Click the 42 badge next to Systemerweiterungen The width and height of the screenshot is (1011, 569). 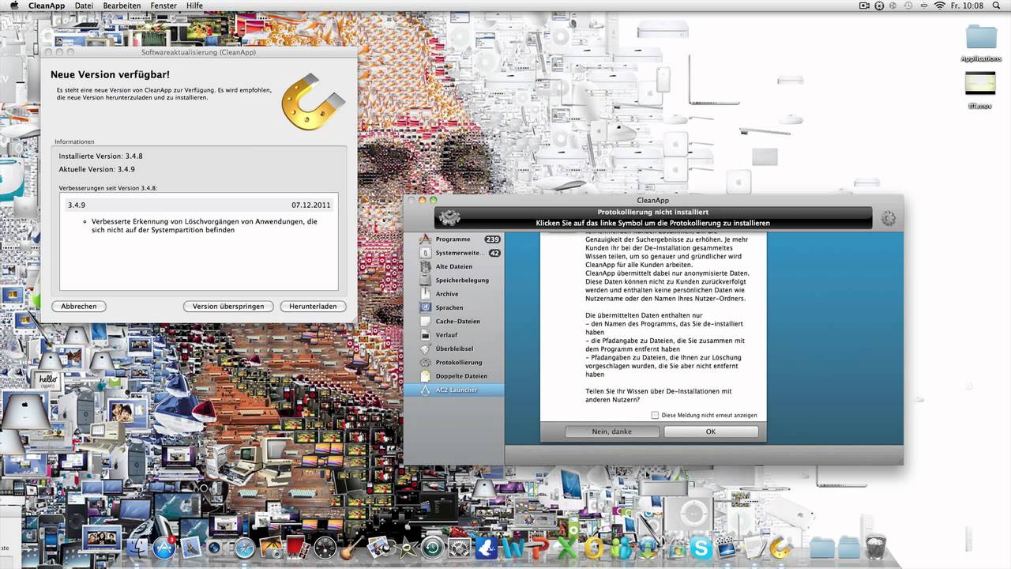click(494, 253)
